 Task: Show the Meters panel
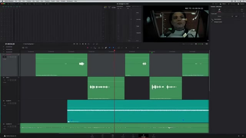pyautogui.click(x=223, y=4)
